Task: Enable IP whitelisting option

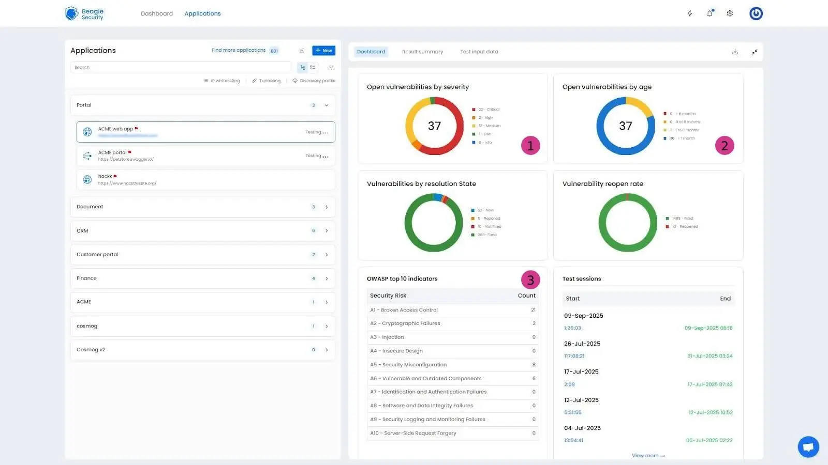Action: point(221,81)
